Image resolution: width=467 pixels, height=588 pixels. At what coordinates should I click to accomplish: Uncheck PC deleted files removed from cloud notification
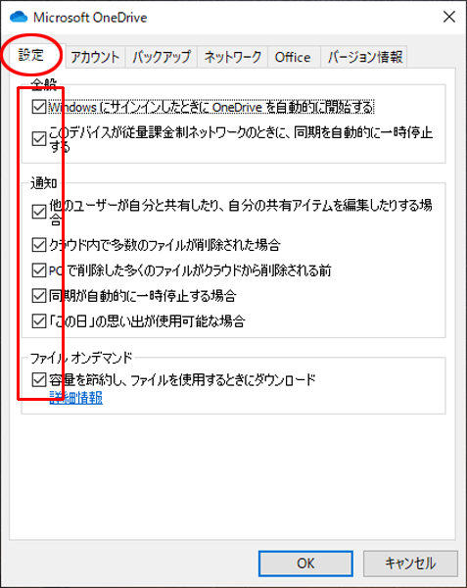[39, 270]
